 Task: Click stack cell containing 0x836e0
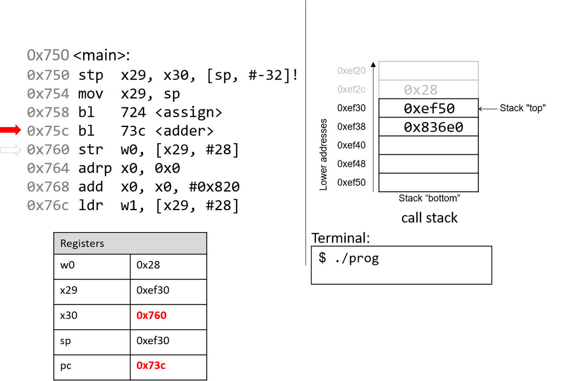coord(428,127)
